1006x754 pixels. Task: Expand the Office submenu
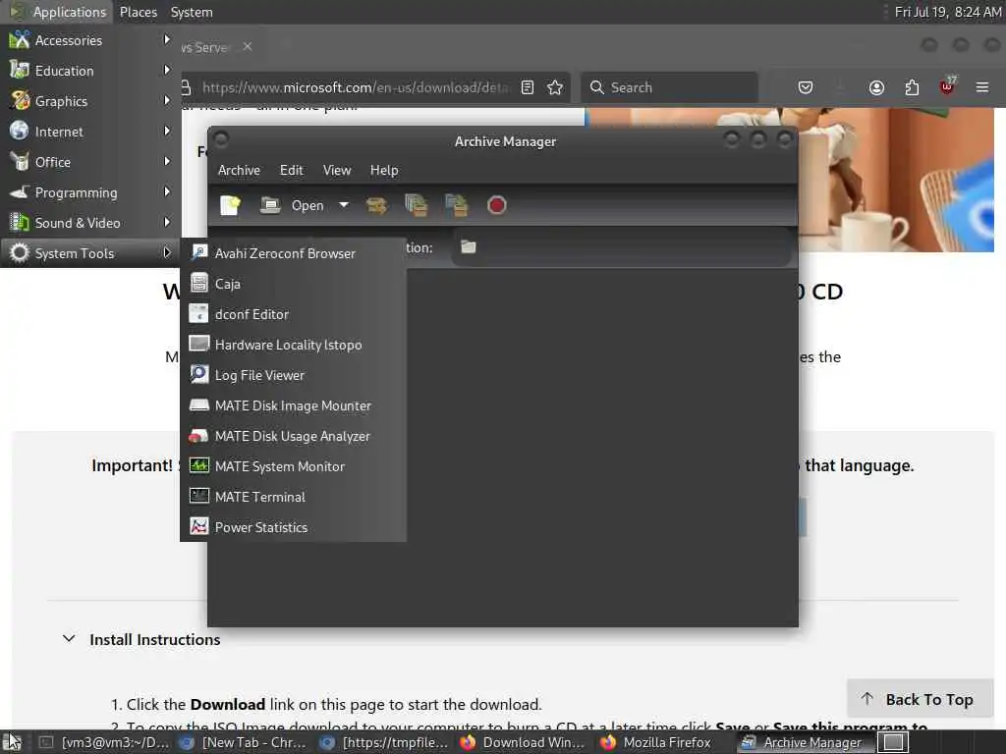pos(89,162)
